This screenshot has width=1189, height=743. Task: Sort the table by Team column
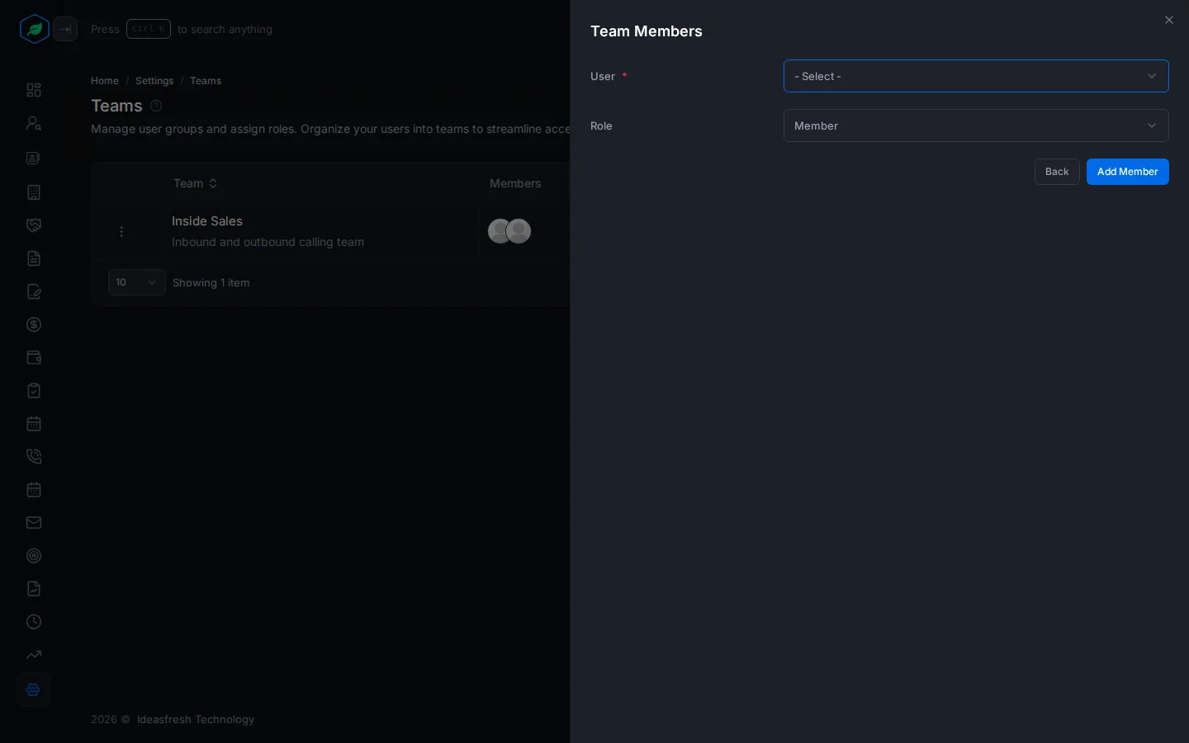pyautogui.click(x=196, y=183)
